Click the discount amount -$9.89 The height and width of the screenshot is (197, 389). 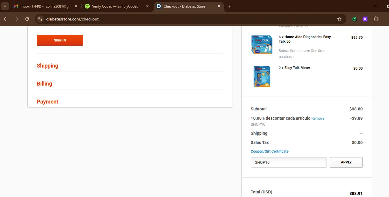coord(356,118)
